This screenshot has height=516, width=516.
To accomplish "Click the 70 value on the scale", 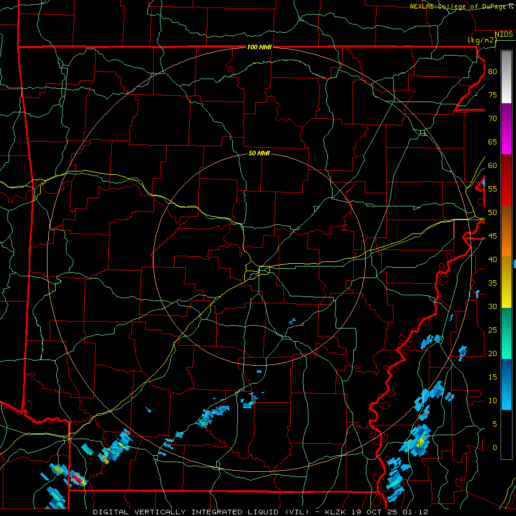I will [x=492, y=119].
